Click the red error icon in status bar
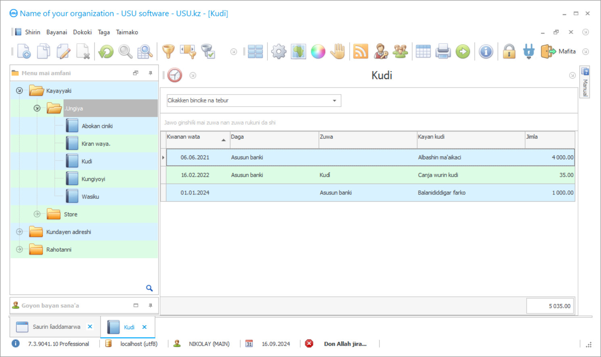The image size is (601, 357). pos(309,344)
